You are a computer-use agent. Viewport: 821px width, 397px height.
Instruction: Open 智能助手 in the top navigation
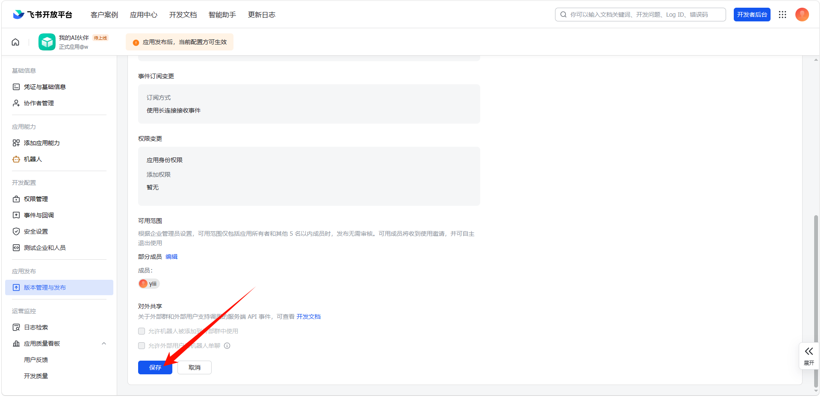222,15
